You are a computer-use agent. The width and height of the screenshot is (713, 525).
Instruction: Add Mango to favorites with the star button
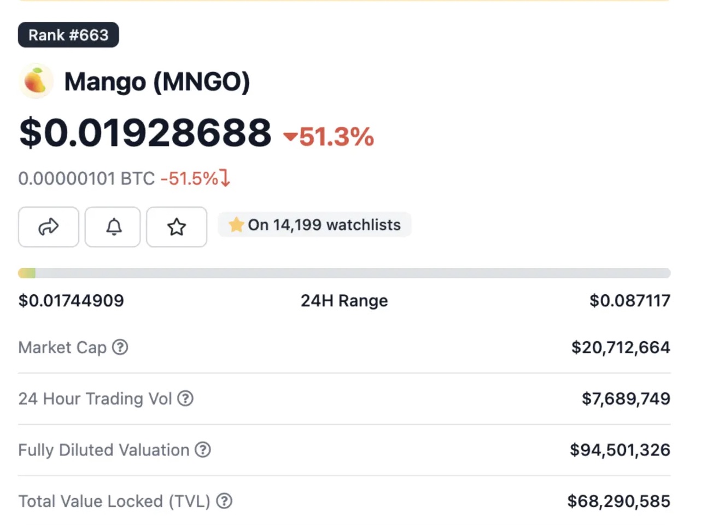pos(176,226)
